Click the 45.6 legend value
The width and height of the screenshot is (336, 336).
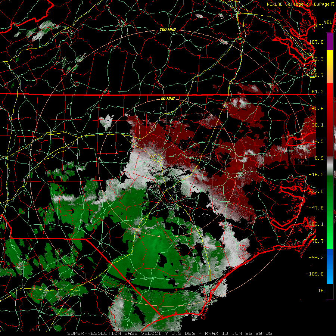tap(318, 108)
